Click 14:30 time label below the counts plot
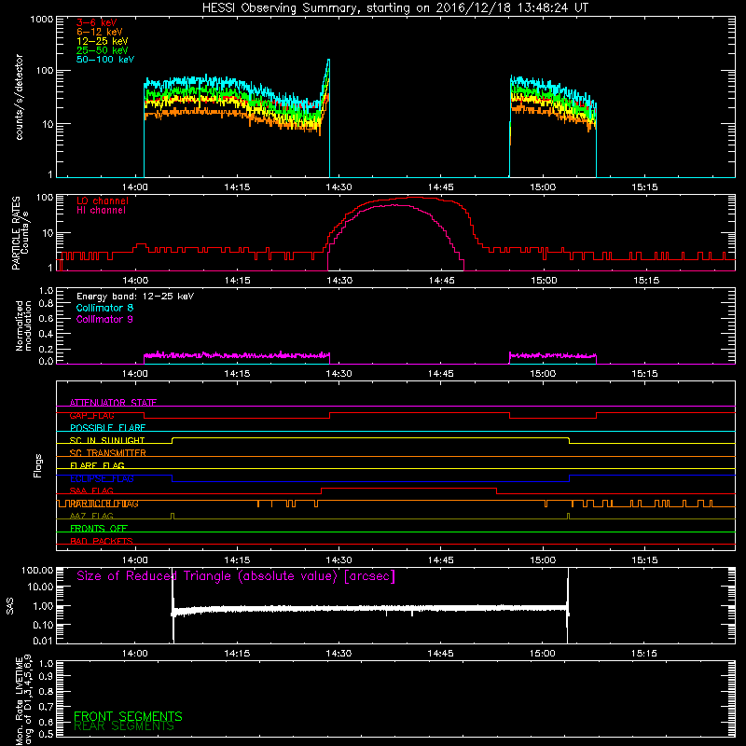This screenshot has height=746, width=746. 338,187
